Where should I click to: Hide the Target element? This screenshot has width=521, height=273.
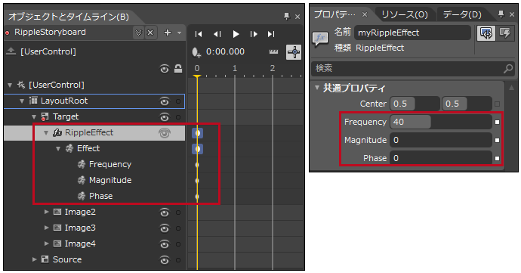click(x=164, y=117)
